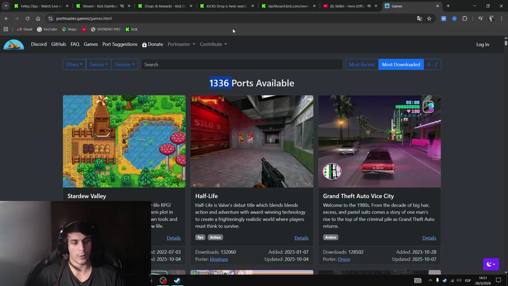
Task: Open the Donate link with bag icon
Action: click(x=153, y=44)
